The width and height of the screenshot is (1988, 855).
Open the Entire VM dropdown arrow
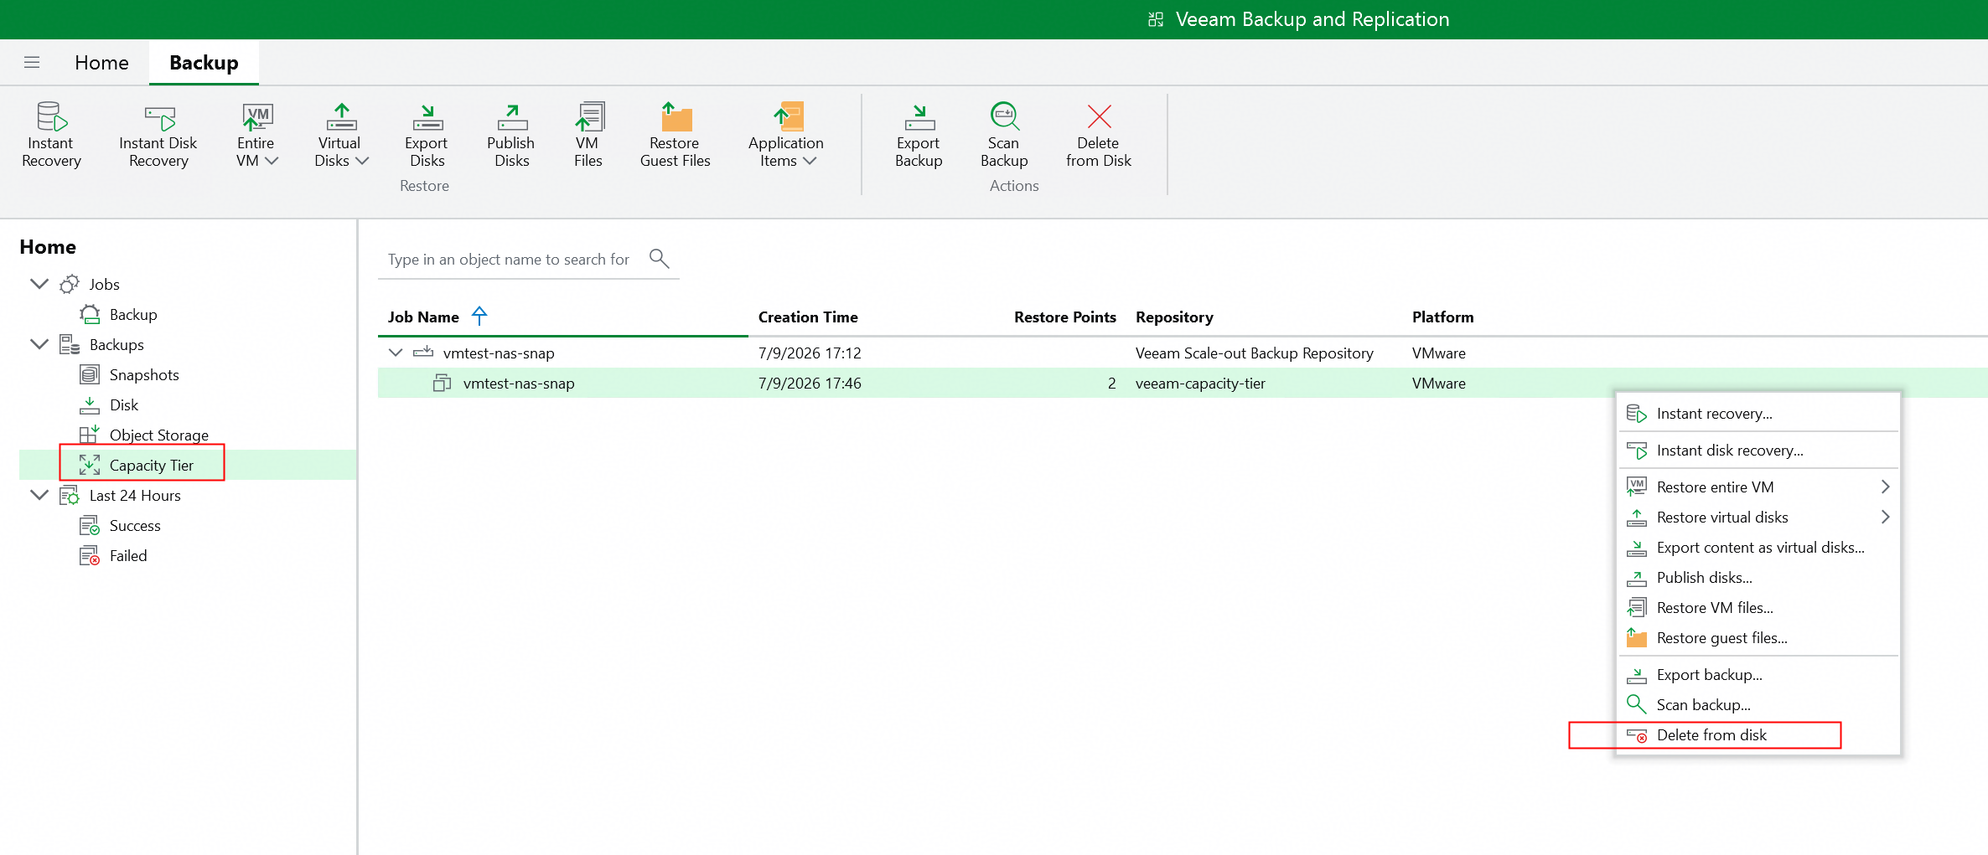272,161
